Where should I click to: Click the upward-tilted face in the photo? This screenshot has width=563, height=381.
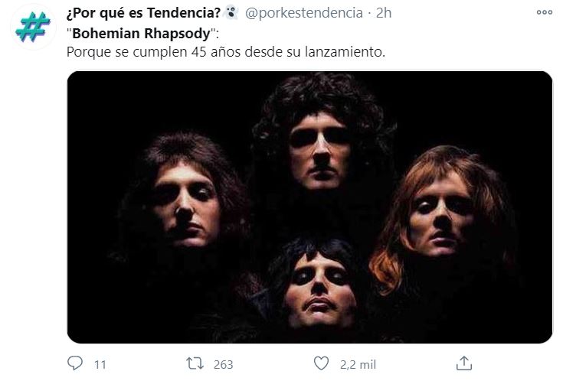click(x=319, y=291)
